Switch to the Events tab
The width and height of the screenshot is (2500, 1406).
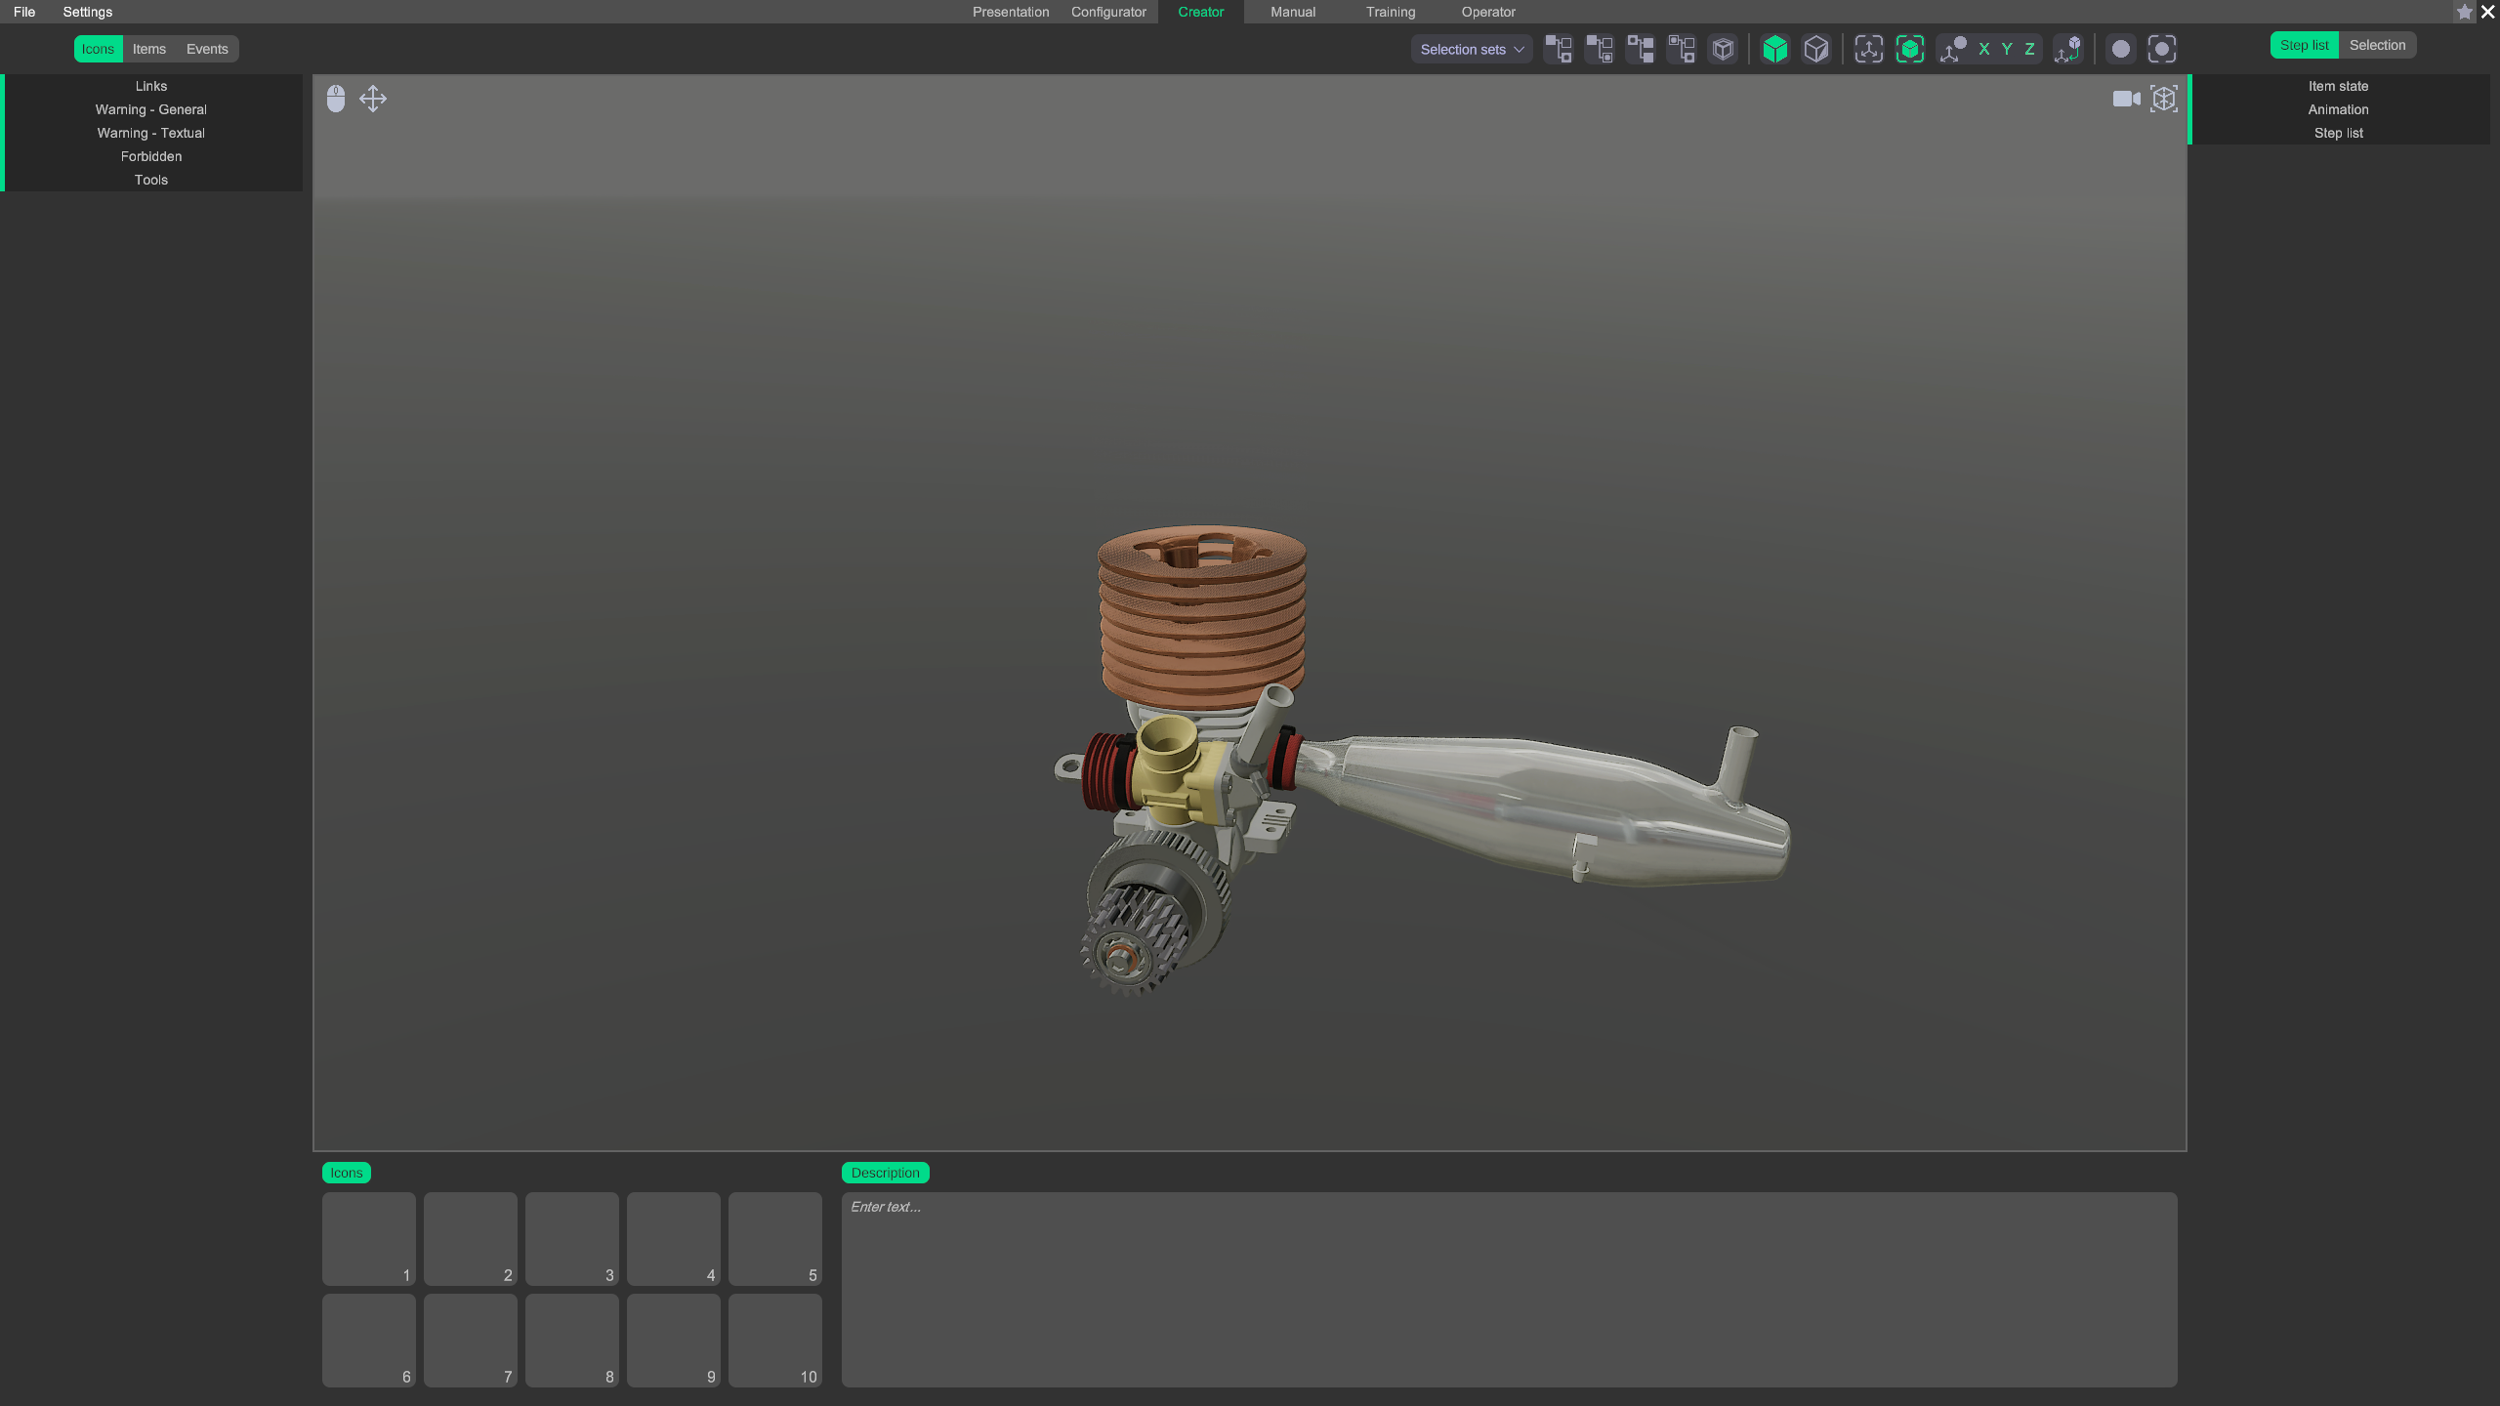tap(207, 49)
